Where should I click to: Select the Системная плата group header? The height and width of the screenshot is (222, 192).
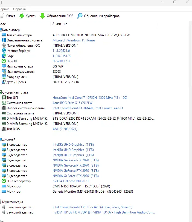[15, 92]
